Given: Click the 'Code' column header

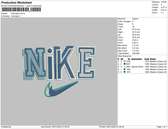Looking at the screenshot, I should click(x=147, y=59).
